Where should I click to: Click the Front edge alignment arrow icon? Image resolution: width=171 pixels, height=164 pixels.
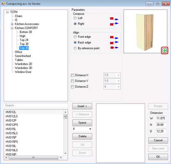click(x=114, y=37)
